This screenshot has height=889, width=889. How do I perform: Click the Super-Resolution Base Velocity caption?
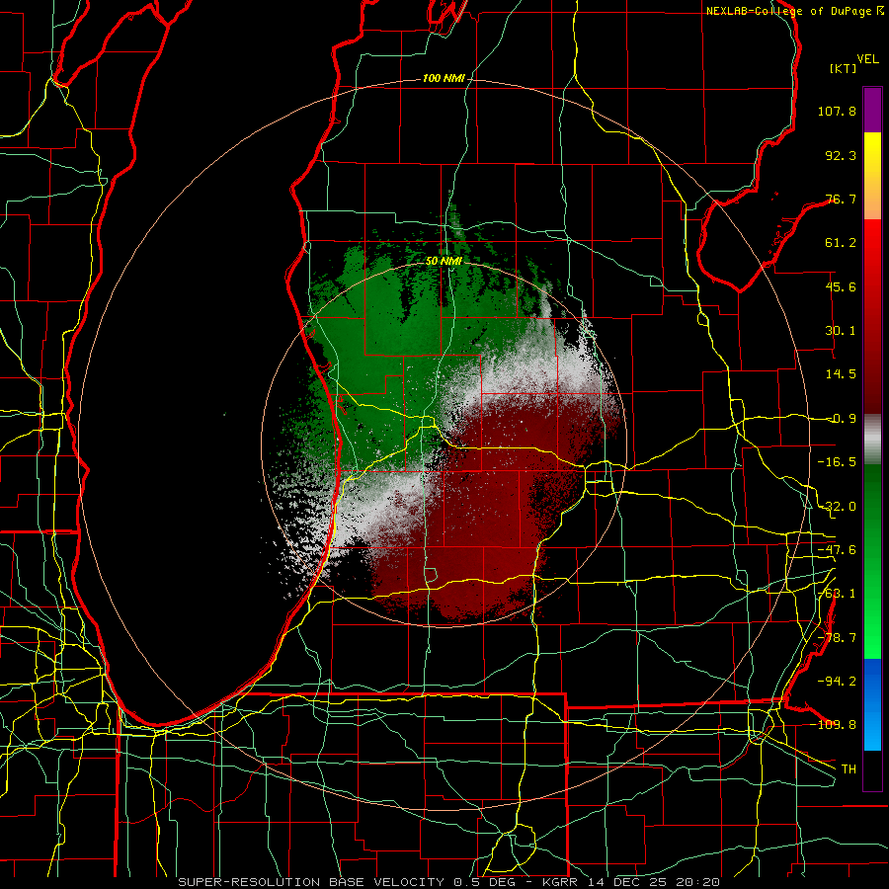pyautogui.click(x=449, y=882)
